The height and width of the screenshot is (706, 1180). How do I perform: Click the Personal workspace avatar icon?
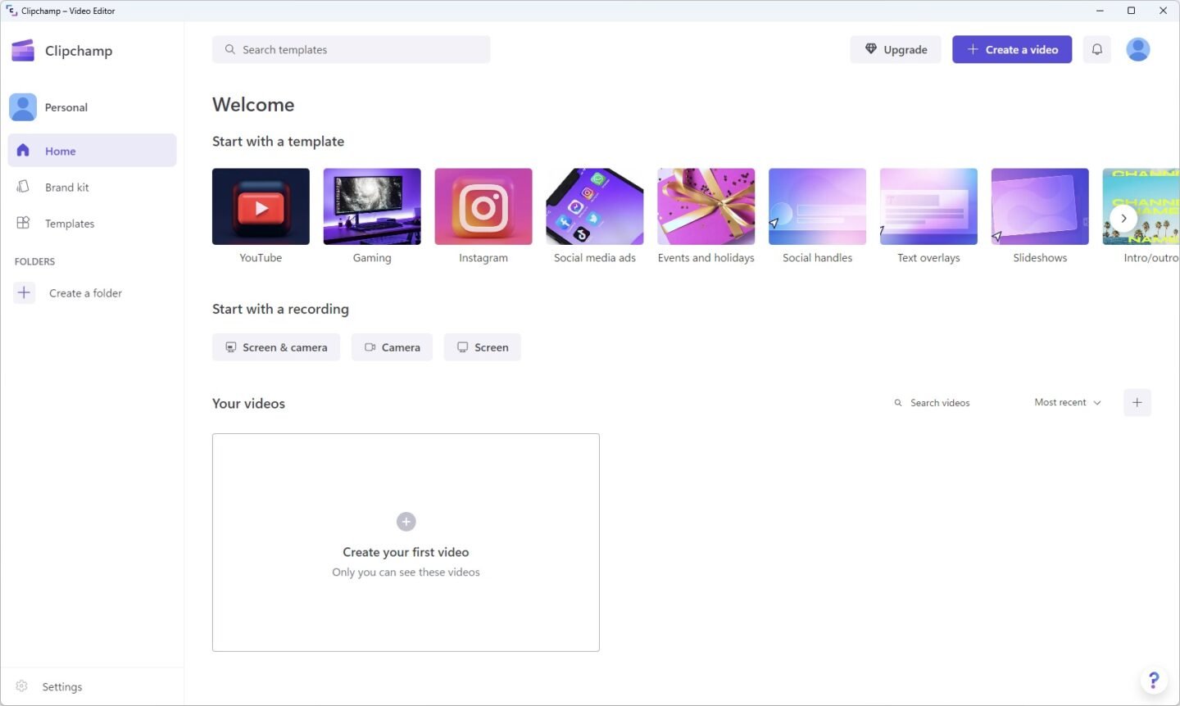point(23,107)
